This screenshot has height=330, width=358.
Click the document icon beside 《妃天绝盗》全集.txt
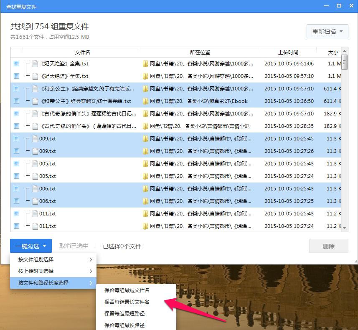click(x=36, y=63)
